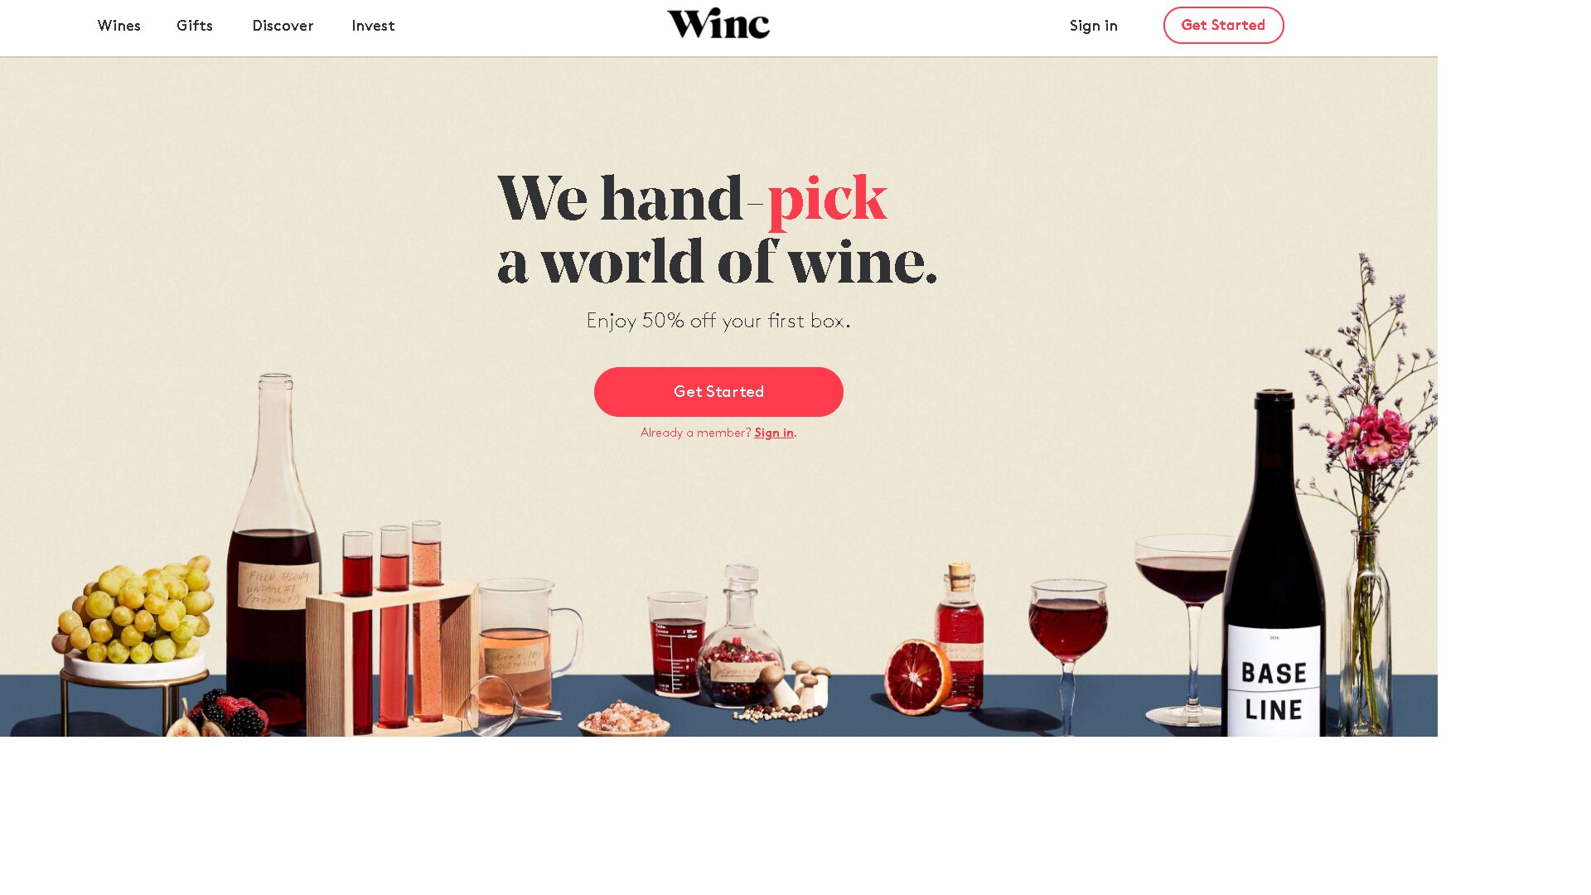Click the bowl of pink salt

click(x=623, y=718)
